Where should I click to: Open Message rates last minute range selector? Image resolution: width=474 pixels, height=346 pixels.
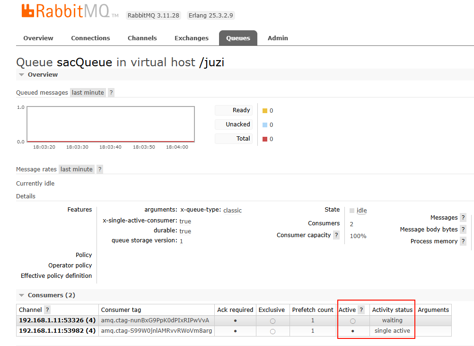pos(77,169)
